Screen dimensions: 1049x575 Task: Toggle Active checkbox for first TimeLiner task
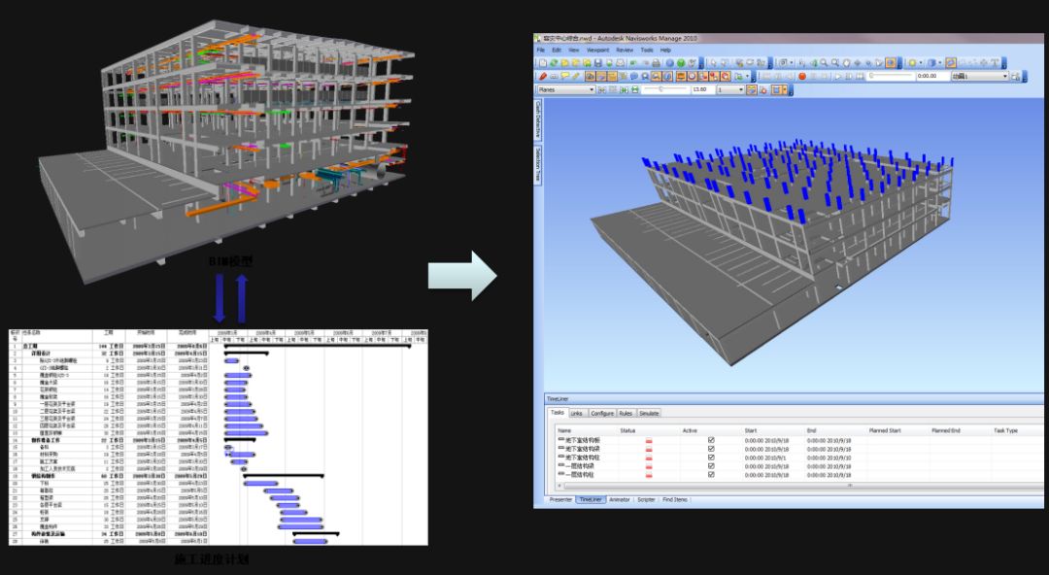coord(711,440)
